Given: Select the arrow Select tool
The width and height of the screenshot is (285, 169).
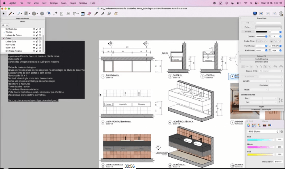Looking at the screenshot, I should (4, 13).
